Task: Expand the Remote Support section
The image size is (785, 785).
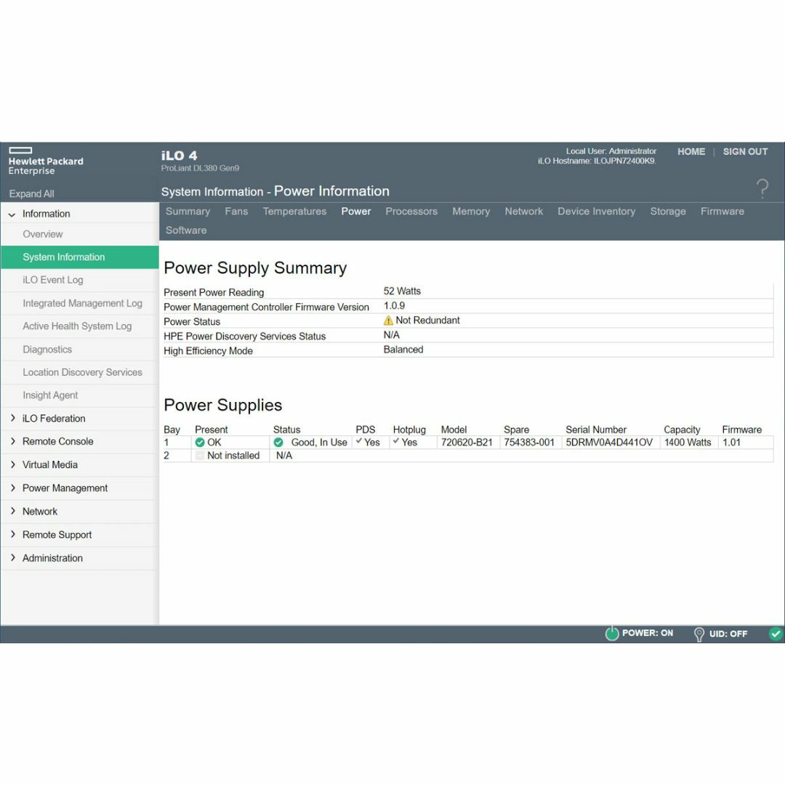Action: click(x=12, y=534)
